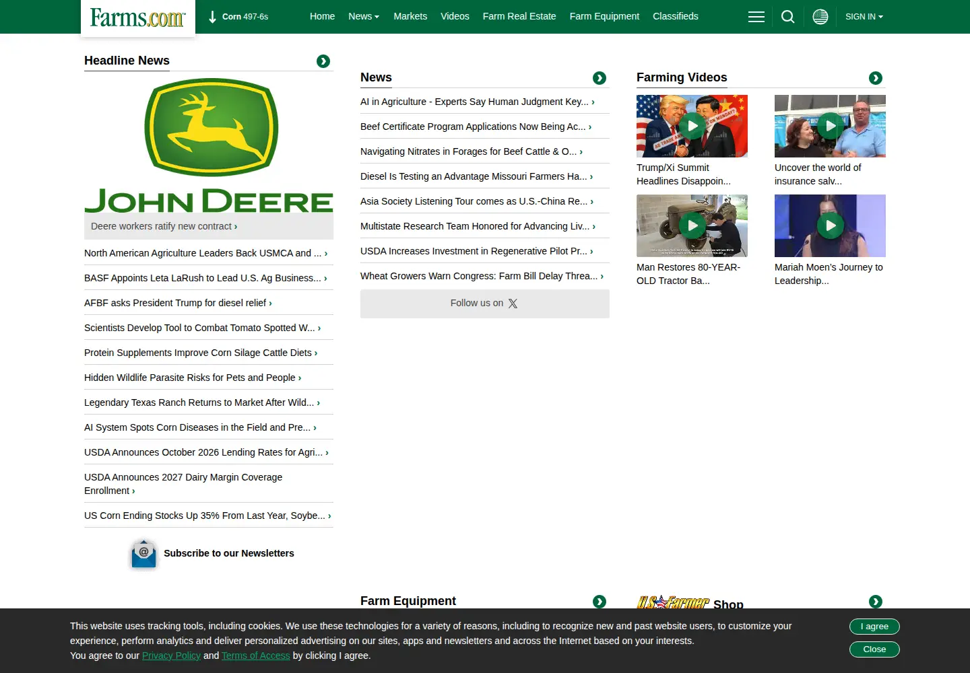Click the Headline News arrow icon
Screen dimensions: 970x673
(323, 61)
